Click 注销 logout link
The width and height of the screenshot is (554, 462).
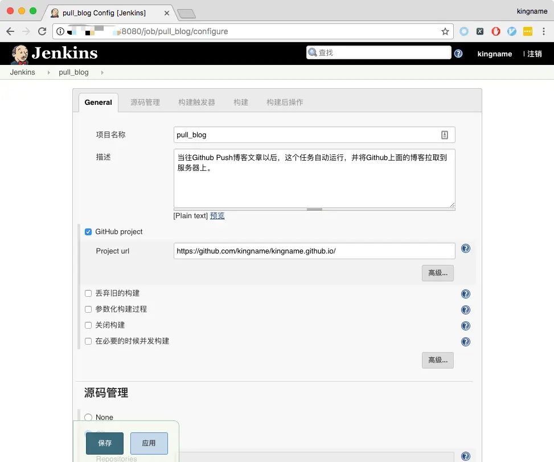pyautogui.click(x=534, y=54)
